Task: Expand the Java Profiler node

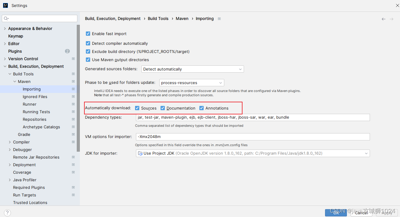Action: 10,180
